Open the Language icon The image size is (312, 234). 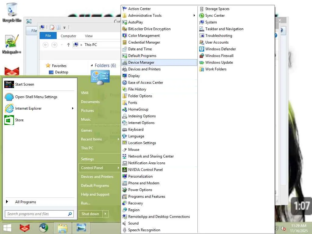click(x=125, y=136)
